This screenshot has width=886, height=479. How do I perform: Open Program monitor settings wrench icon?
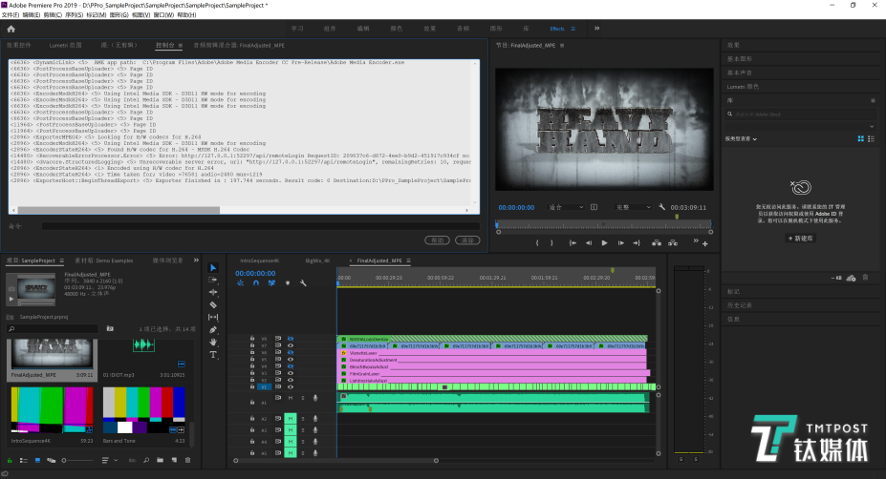(x=661, y=207)
